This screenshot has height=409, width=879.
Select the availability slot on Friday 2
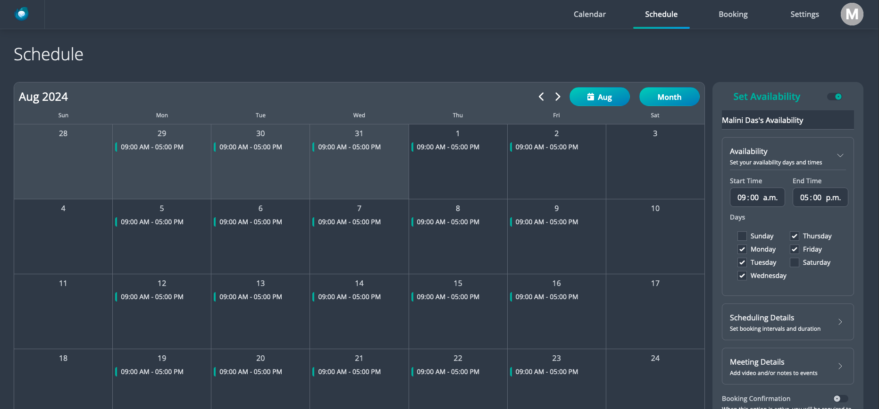click(x=556, y=147)
